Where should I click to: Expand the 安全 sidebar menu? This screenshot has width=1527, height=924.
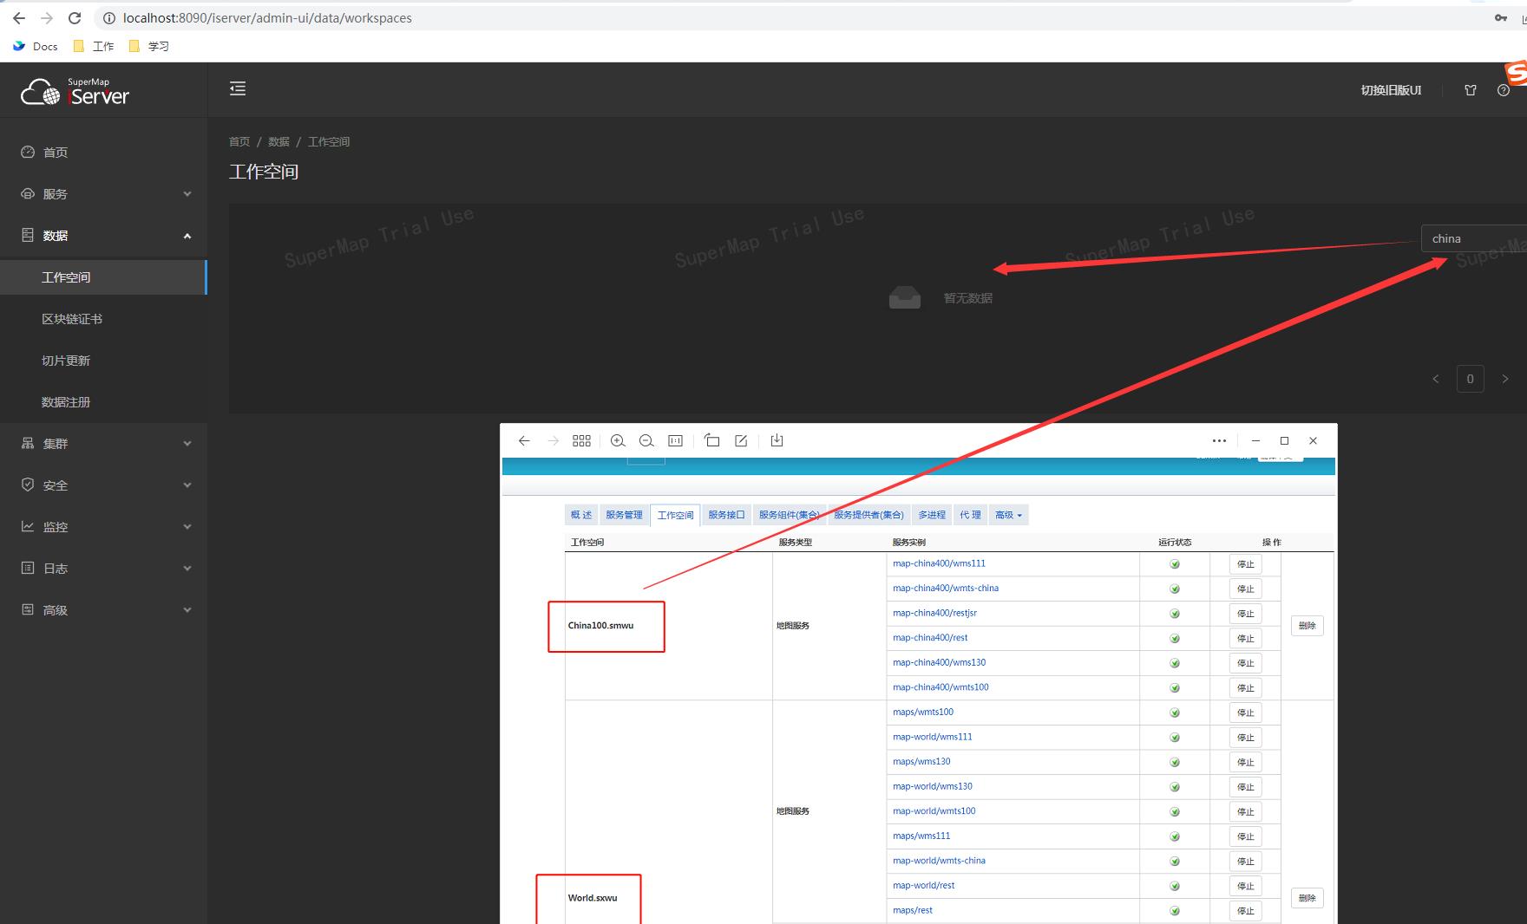pyautogui.click(x=104, y=485)
